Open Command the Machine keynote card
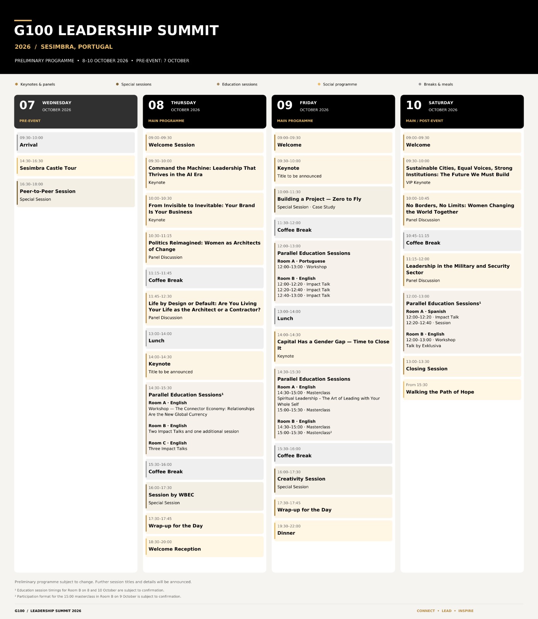This screenshot has width=538, height=619. tap(205, 173)
